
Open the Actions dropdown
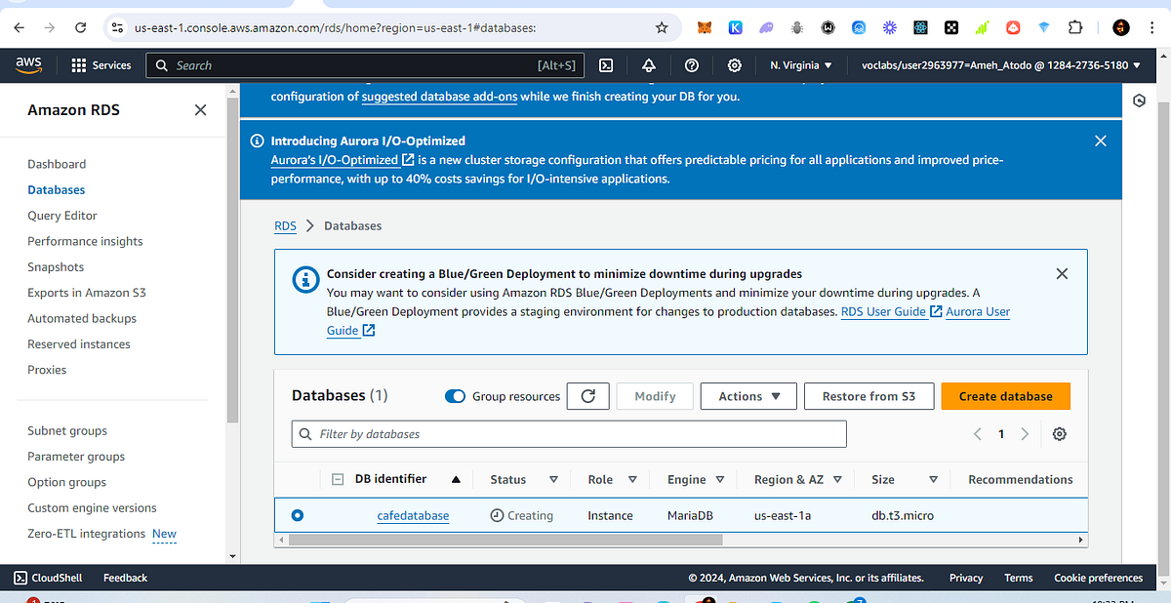[x=747, y=395]
